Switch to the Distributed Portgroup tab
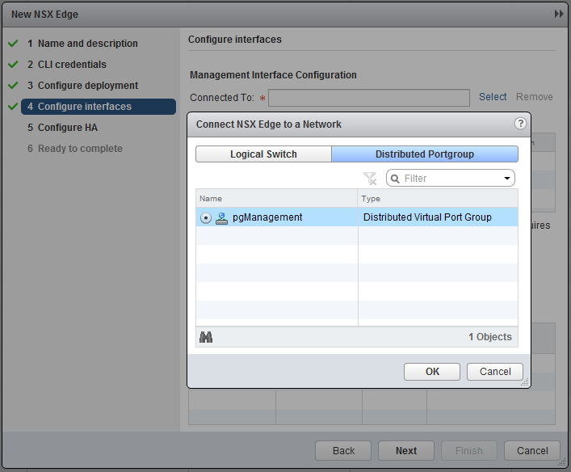The image size is (571, 472). (x=425, y=154)
